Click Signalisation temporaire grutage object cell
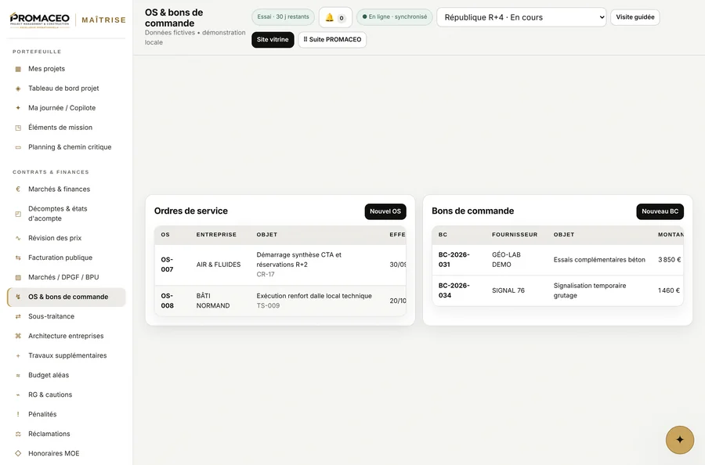 pos(589,290)
